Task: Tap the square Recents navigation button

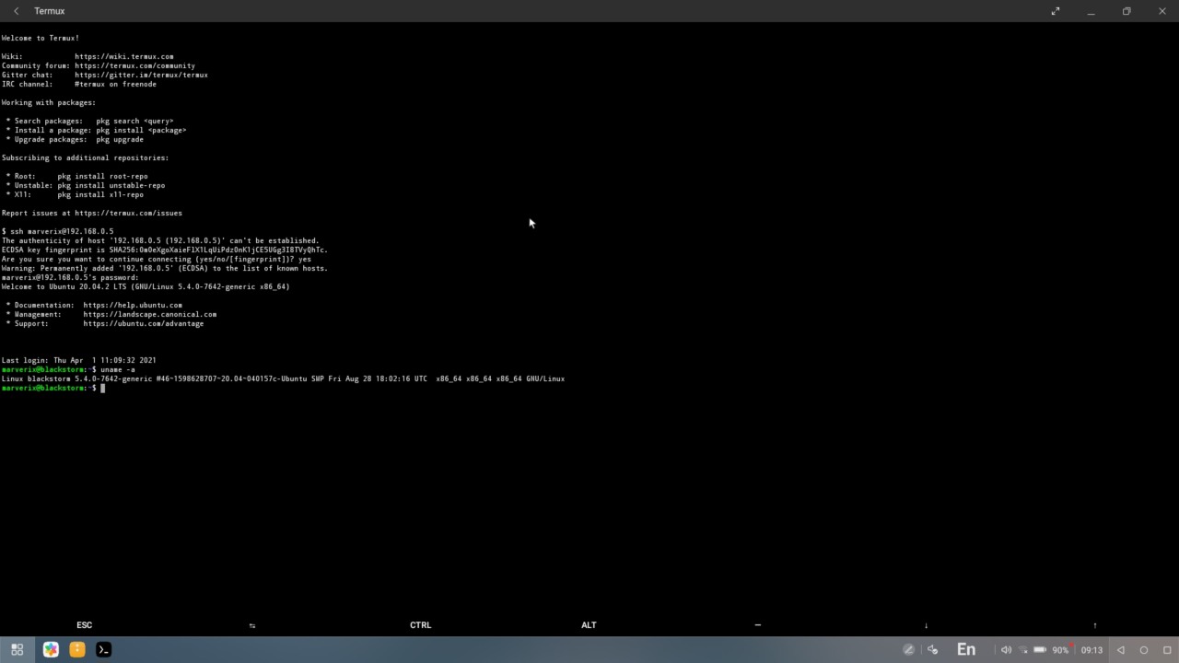Action: pyautogui.click(x=1166, y=649)
